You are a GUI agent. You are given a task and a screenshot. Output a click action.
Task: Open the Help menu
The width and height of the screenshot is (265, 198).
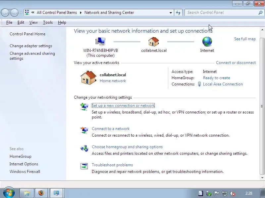(62, 22)
